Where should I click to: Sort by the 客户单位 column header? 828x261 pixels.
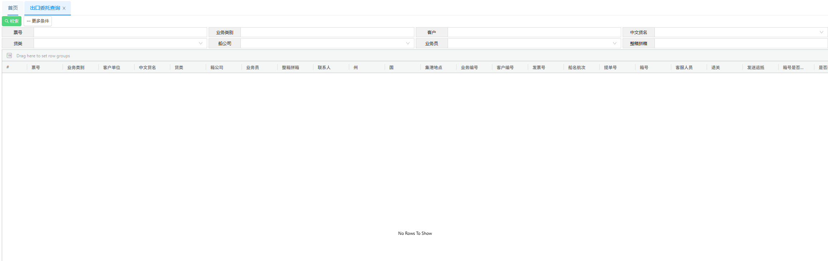click(112, 67)
